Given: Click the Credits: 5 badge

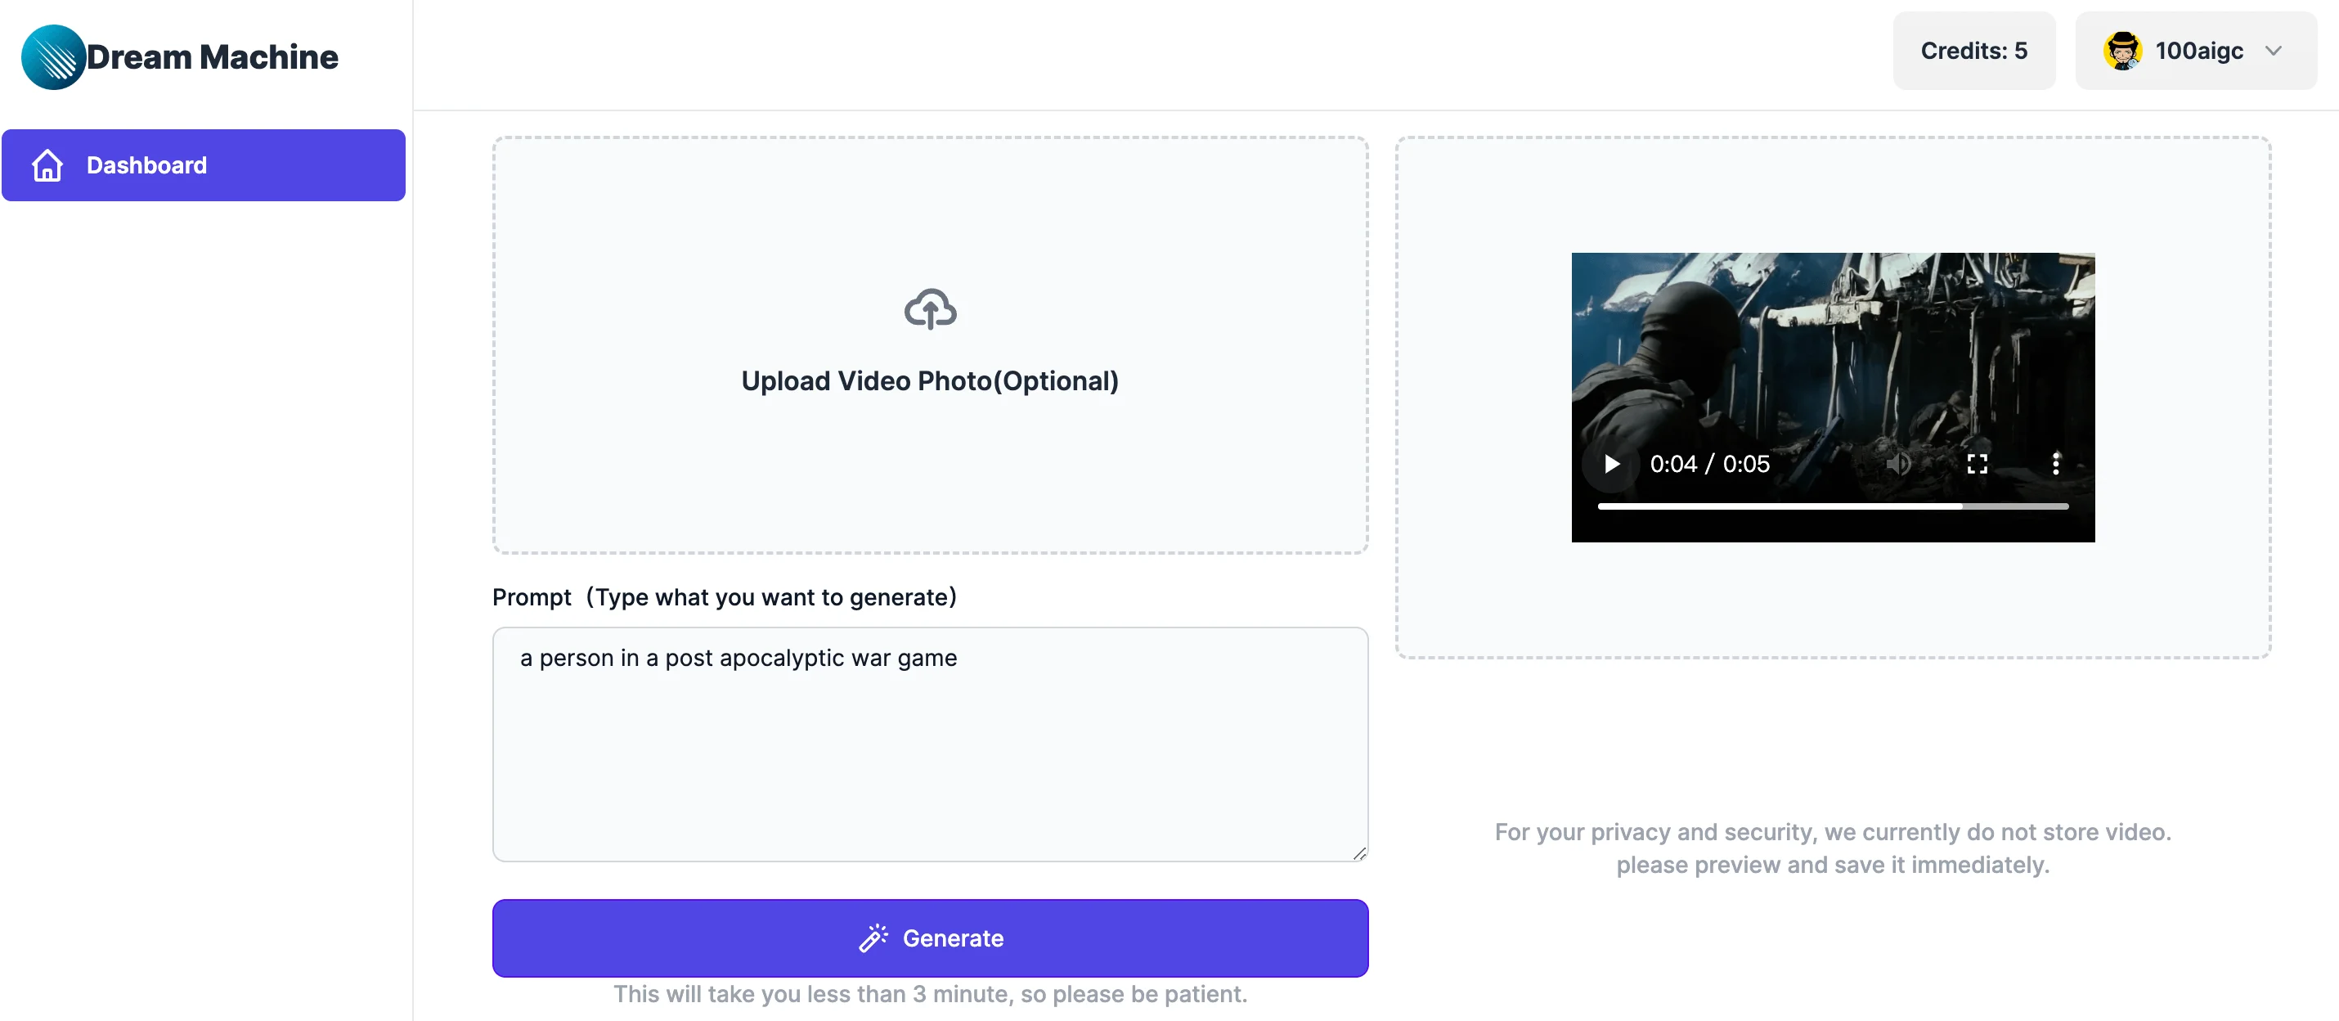Looking at the screenshot, I should (1973, 51).
